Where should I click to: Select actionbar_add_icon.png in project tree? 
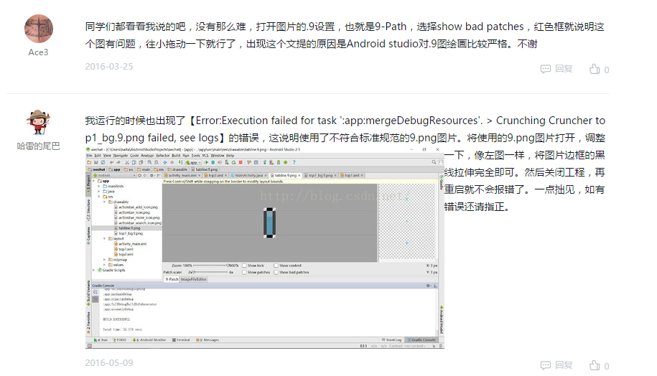pyautogui.click(x=136, y=207)
